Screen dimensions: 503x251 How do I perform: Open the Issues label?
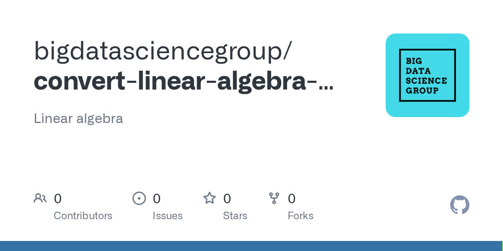(x=168, y=216)
